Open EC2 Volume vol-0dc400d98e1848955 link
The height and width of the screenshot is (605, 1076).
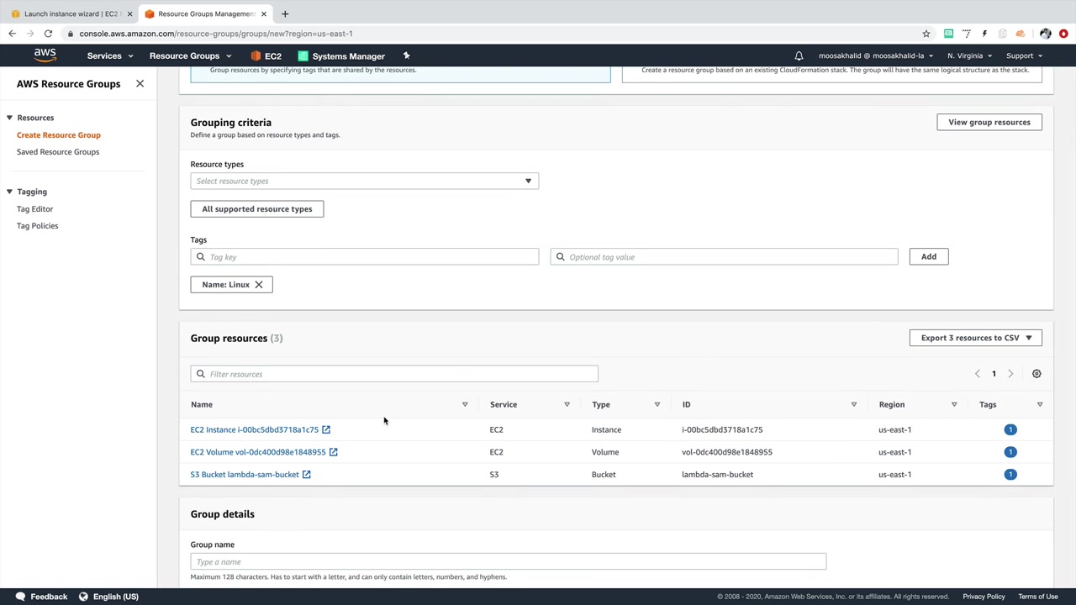(x=258, y=452)
